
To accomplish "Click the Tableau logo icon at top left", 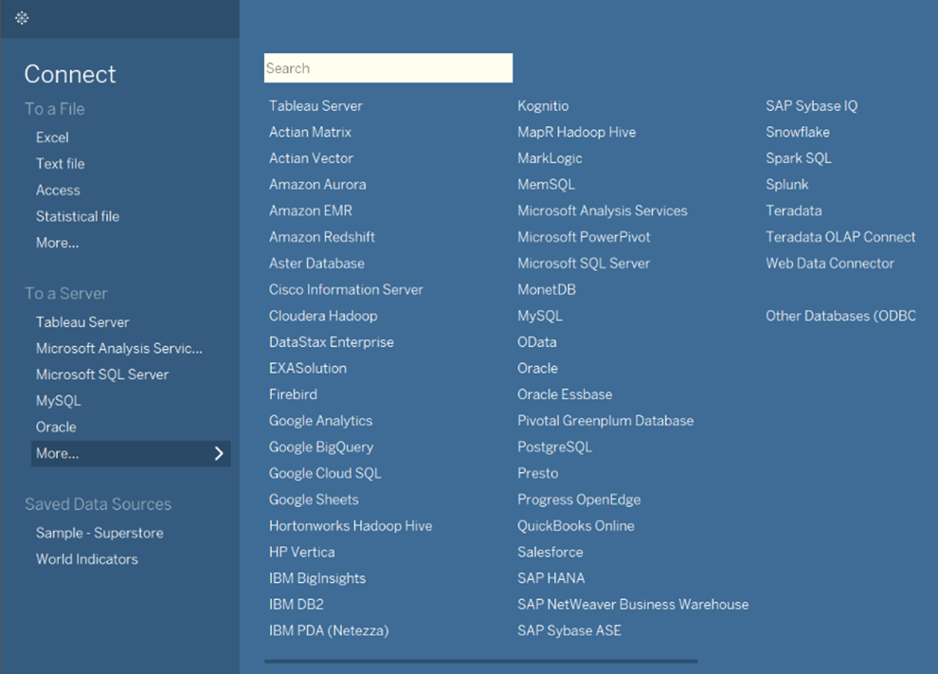I will click(22, 19).
